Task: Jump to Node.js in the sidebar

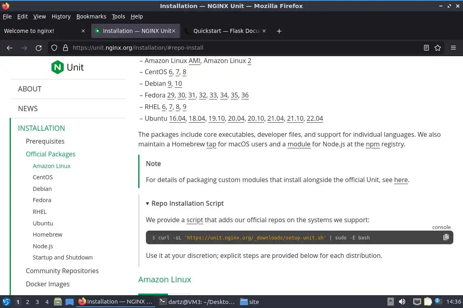Action: click(x=43, y=246)
